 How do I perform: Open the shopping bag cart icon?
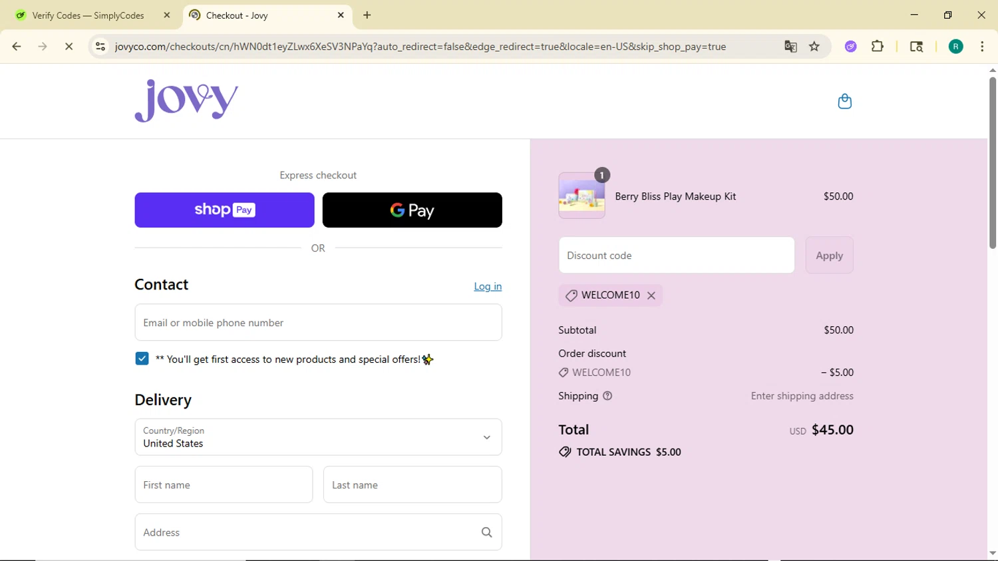point(844,101)
